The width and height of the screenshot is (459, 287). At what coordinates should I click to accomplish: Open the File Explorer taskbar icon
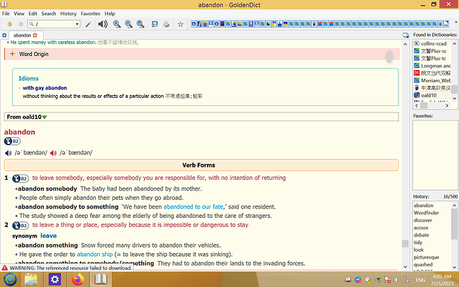31,280
